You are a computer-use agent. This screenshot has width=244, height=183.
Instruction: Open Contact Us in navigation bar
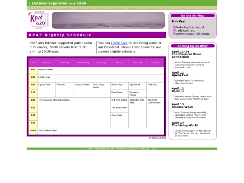tap(135, 9)
